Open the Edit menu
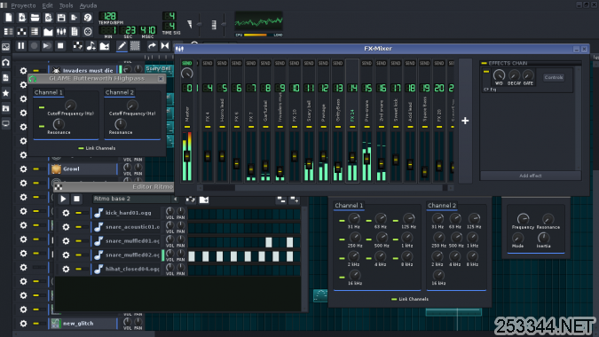Screen dimensions: 599x337 [47, 5]
